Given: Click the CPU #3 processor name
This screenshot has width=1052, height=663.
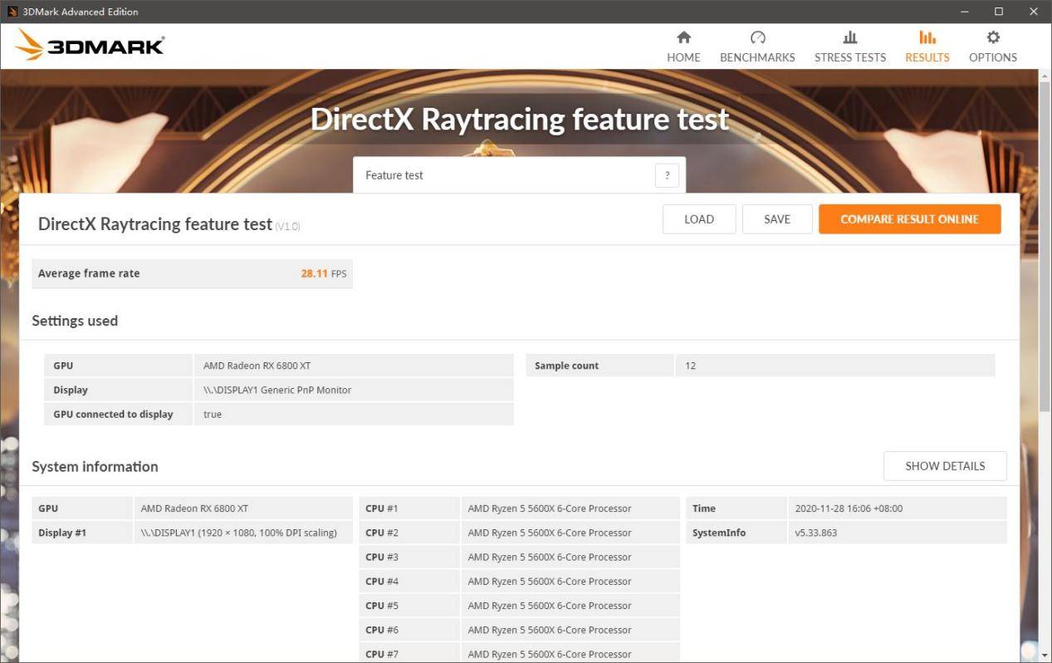Looking at the screenshot, I should pyautogui.click(x=550, y=557).
